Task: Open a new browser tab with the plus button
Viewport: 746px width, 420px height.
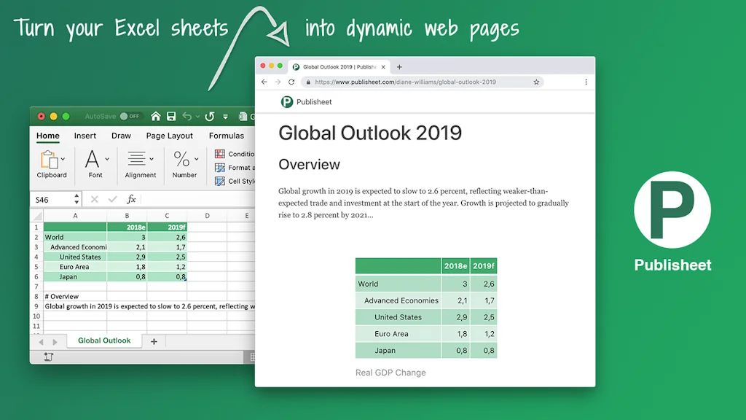Action: click(x=399, y=66)
